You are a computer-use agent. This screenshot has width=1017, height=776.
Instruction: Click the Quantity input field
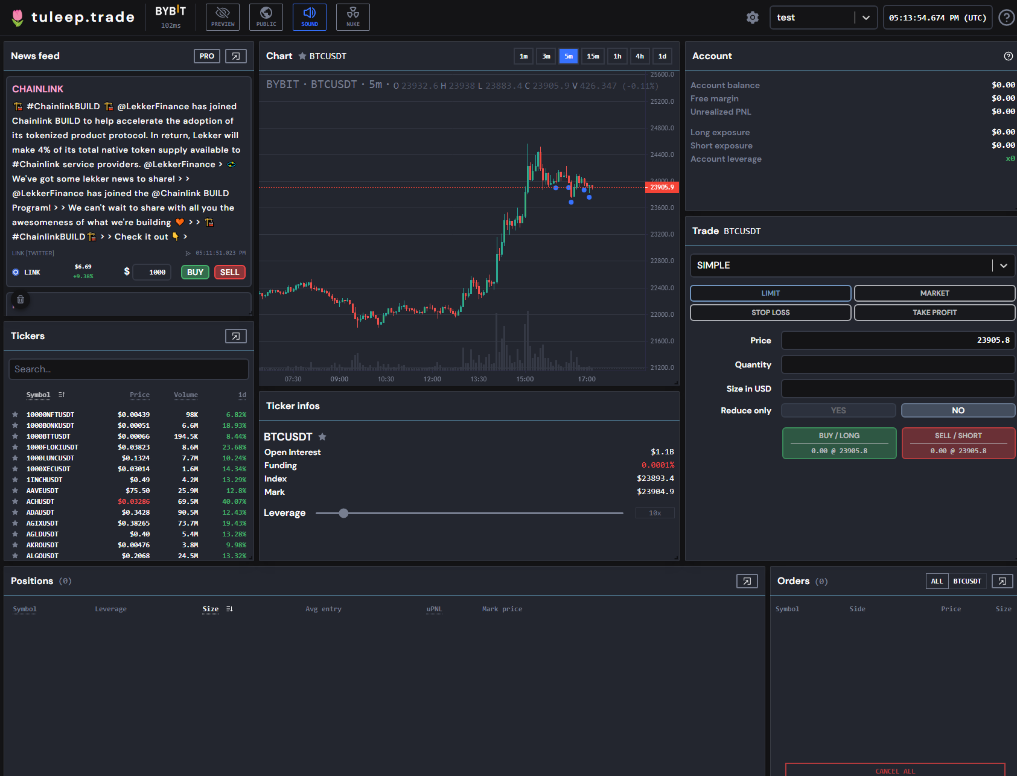click(898, 364)
